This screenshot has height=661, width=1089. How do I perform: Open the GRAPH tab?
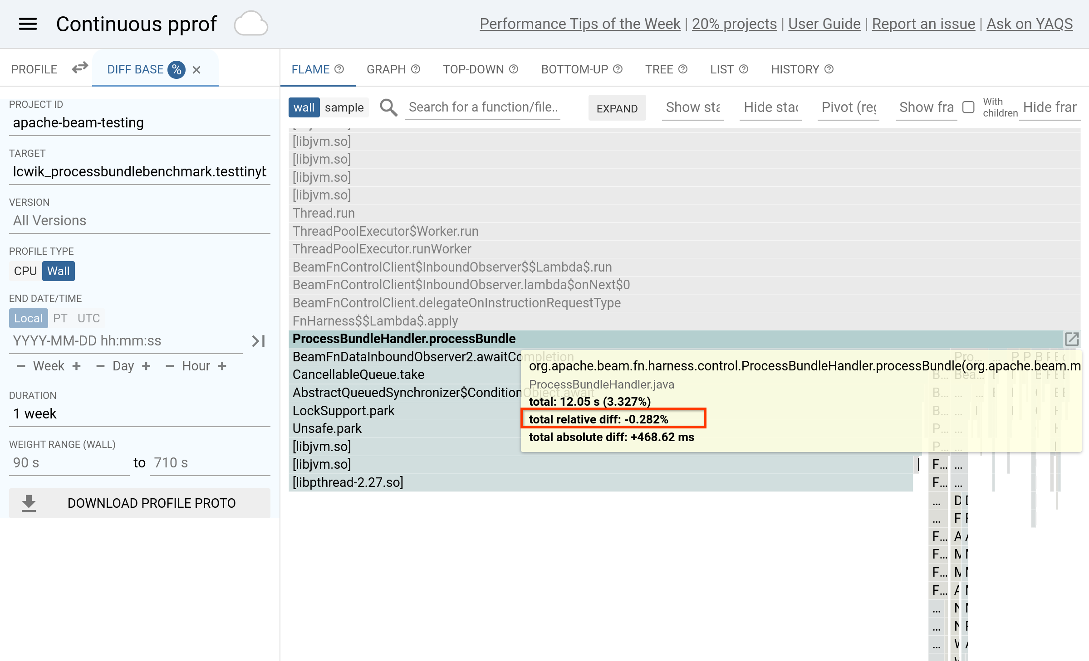(x=386, y=69)
